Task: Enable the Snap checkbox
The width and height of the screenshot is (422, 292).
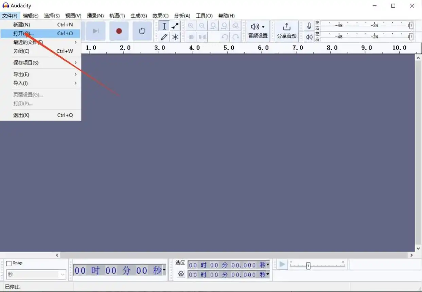Action: (9, 263)
